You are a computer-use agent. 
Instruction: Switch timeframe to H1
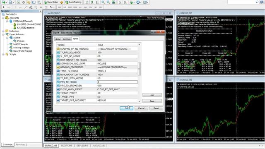coord(80,7)
